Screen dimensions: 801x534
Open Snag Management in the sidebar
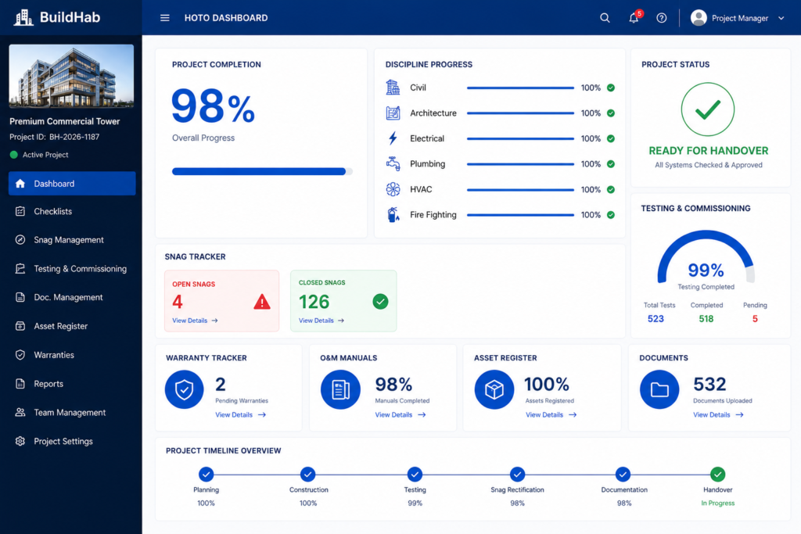click(72, 240)
